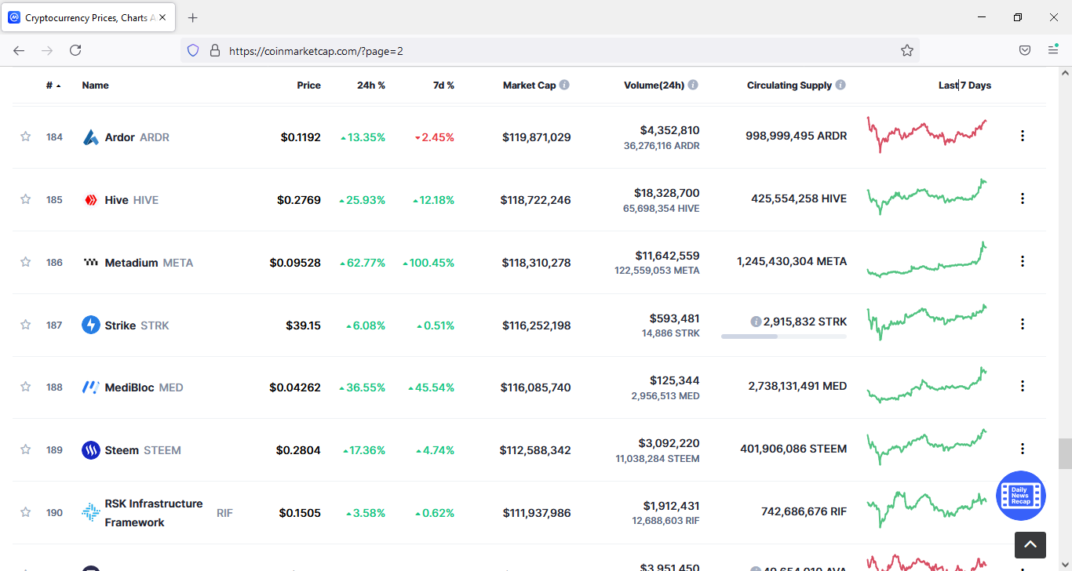Favorite Steem with its star icon
Viewport: 1072px width, 571px height.
click(x=25, y=449)
